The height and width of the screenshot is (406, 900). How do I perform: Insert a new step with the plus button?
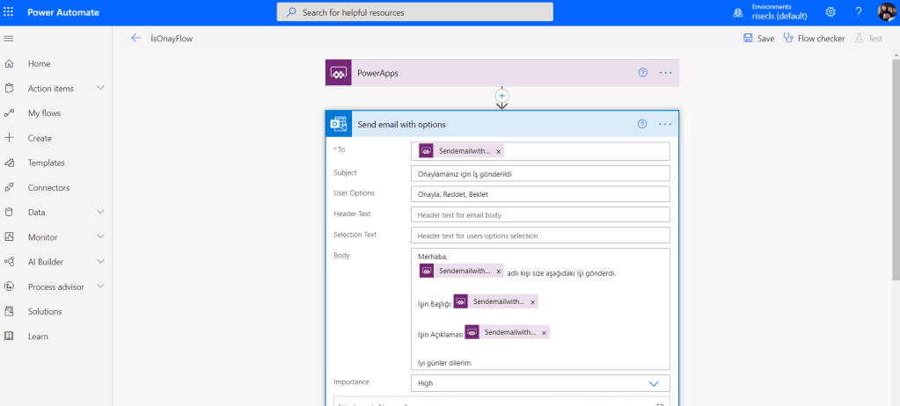pos(502,95)
